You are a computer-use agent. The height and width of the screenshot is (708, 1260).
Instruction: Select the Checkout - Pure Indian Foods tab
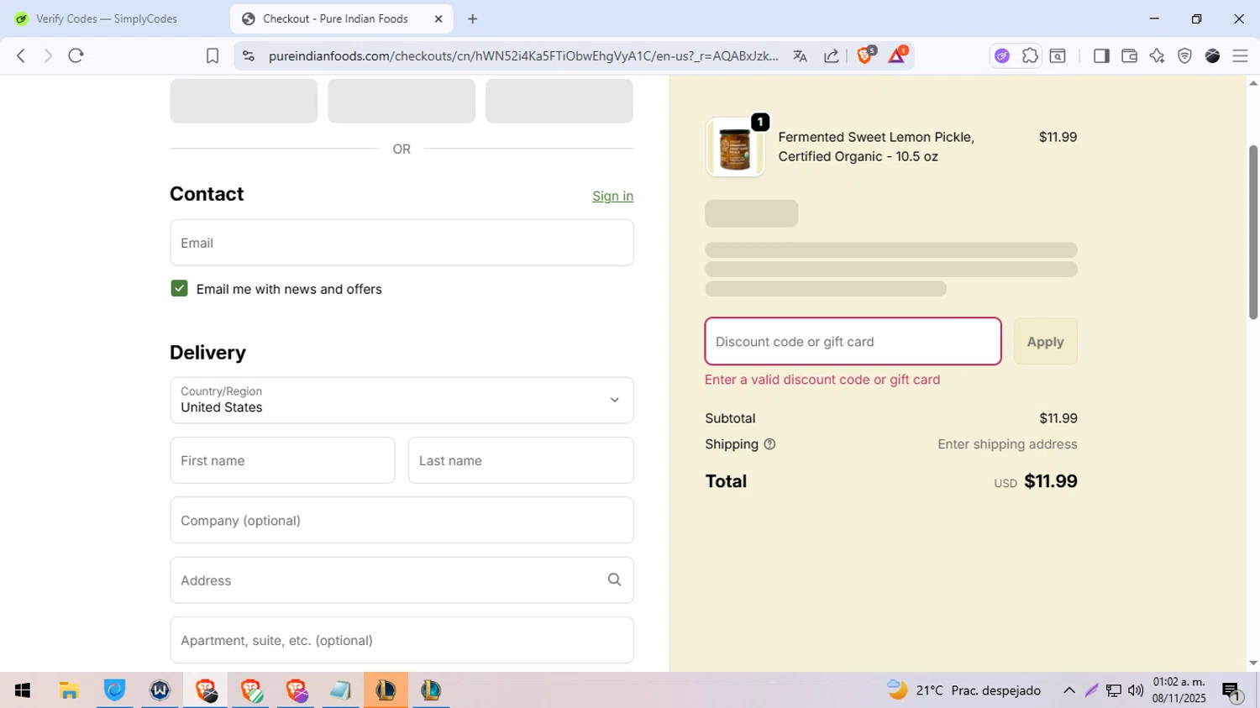tap(341, 18)
